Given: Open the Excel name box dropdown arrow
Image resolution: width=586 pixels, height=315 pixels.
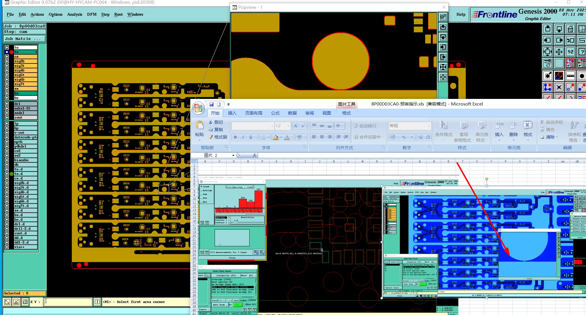Looking at the screenshot, I should click(233, 155).
